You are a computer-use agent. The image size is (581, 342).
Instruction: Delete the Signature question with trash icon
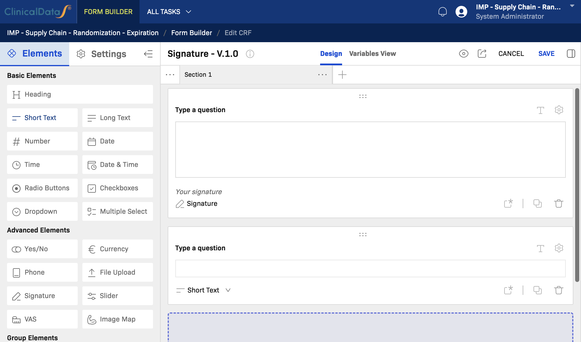(x=559, y=204)
